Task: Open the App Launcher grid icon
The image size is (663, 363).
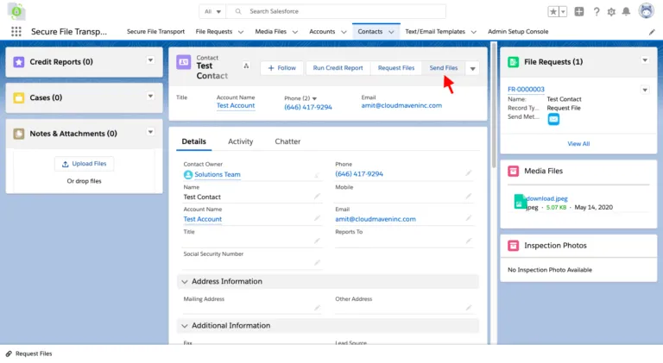Action: (16, 31)
